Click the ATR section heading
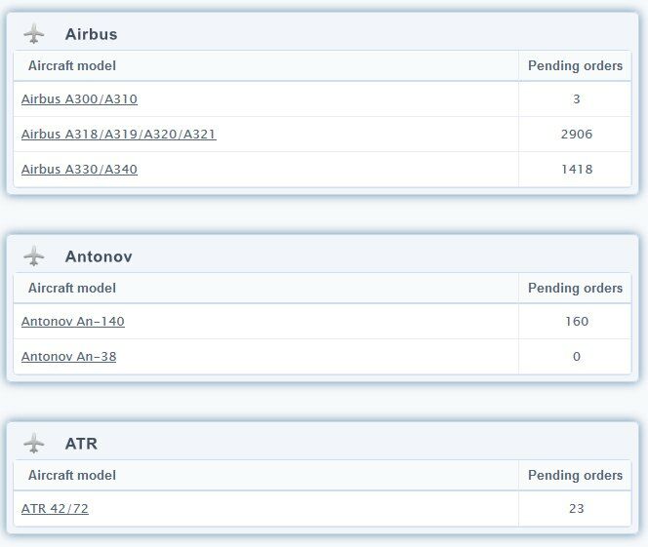Image resolution: width=648 pixels, height=547 pixels. [81, 444]
